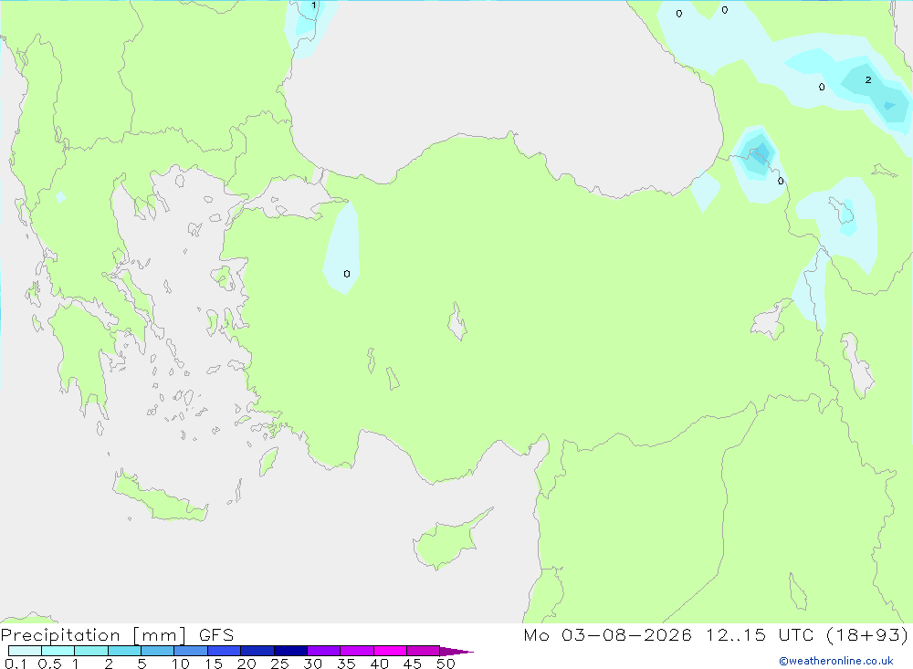Click the "0.1" tick label on the legend

(x=16, y=664)
